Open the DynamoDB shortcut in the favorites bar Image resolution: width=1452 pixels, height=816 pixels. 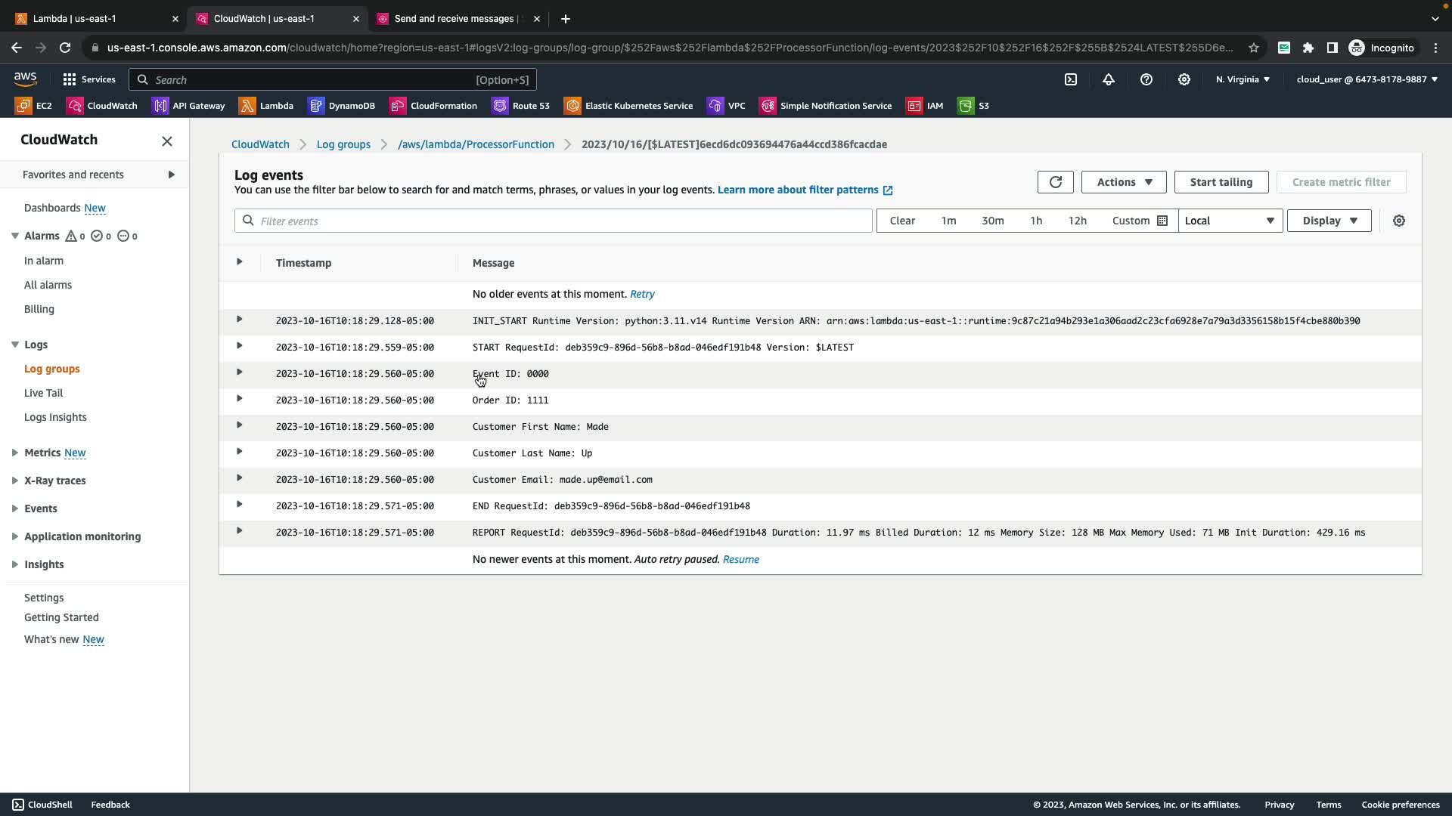point(342,106)
